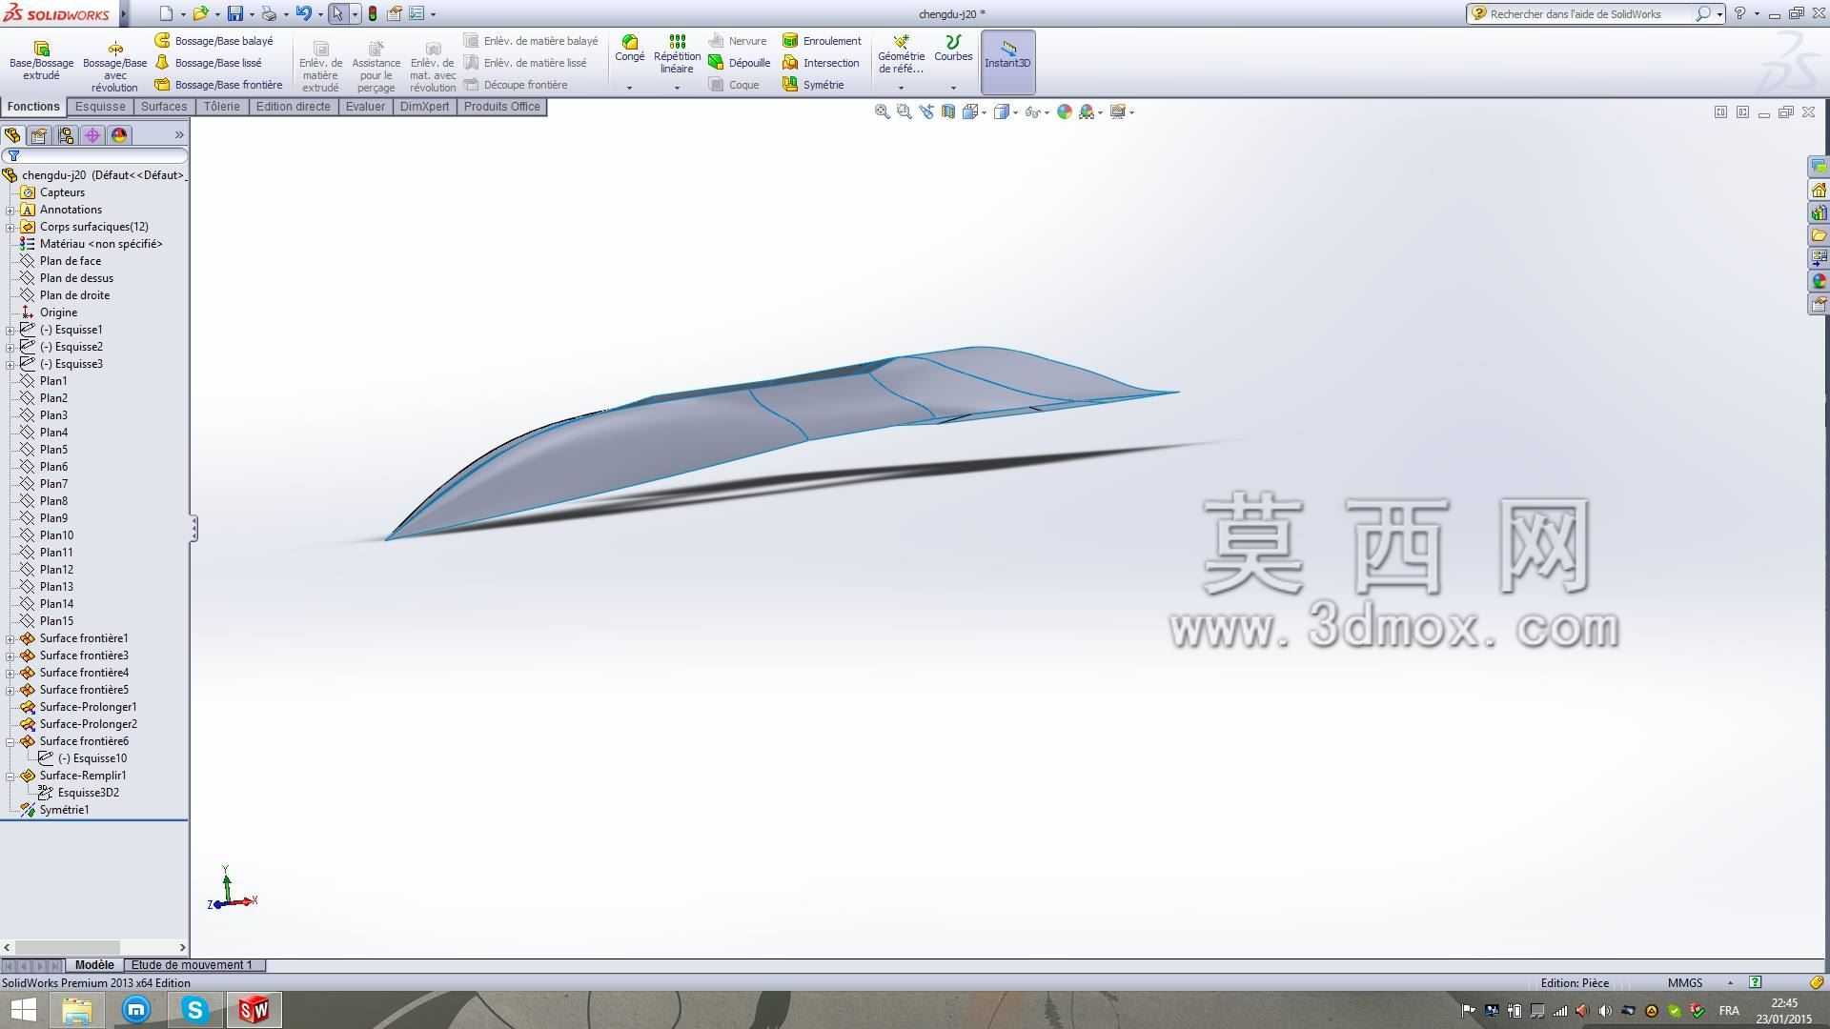Image resolution: width=1830 pixels, height=1029 pixels.
Task: Open a file with the folder icon
Action: click(x=200, y=13)
